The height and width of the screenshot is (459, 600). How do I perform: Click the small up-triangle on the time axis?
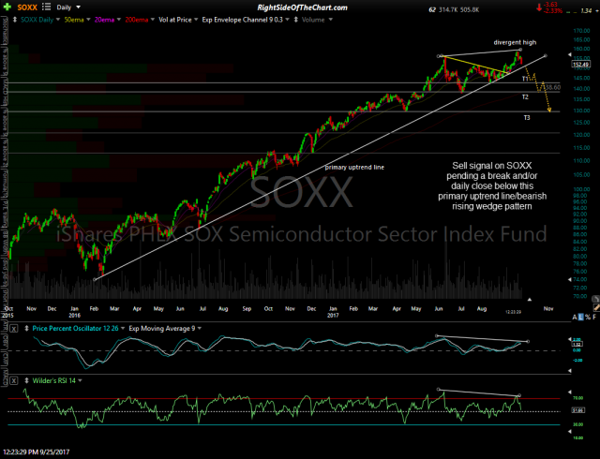point(530,300)
